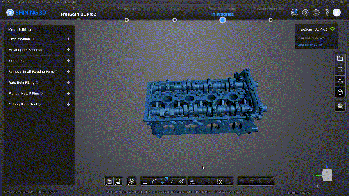The image size is (349, 196).
Task: Choose the polygon selection tool
Action: 154,181
